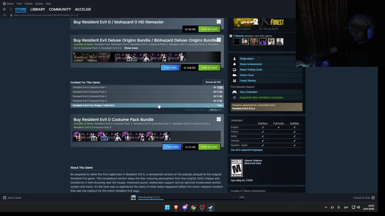Switch to the LIBRARY tab
385x216 pixels.
tap(38, 9)
